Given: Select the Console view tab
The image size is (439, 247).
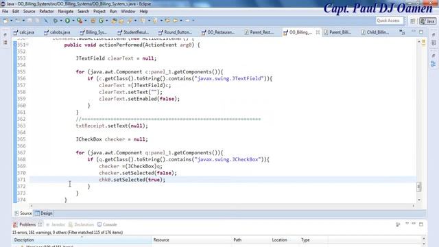Looking at the screenshot, I should tap(107, 224).
